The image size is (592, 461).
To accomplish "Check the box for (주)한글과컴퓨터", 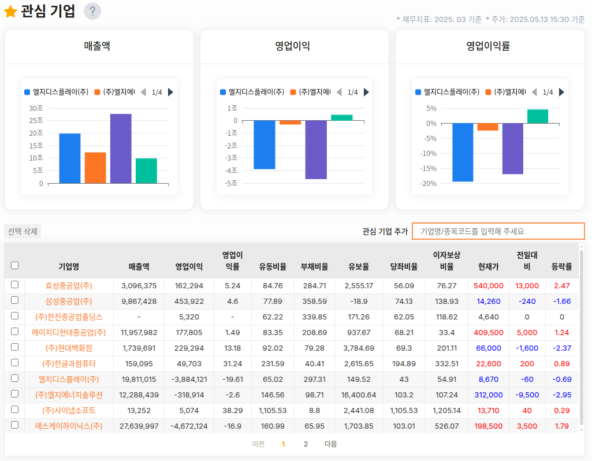I will pyautogui.click(x=14, y=362).
